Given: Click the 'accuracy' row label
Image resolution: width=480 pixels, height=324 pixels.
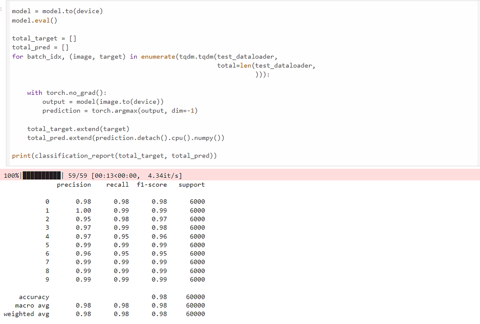Looking at the screenshot, I should (x=34, y=297).
